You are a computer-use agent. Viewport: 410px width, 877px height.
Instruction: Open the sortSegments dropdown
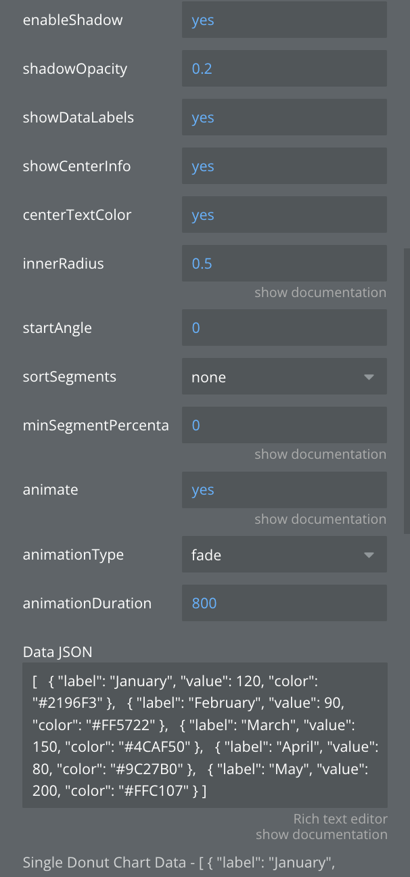[284, 377]
